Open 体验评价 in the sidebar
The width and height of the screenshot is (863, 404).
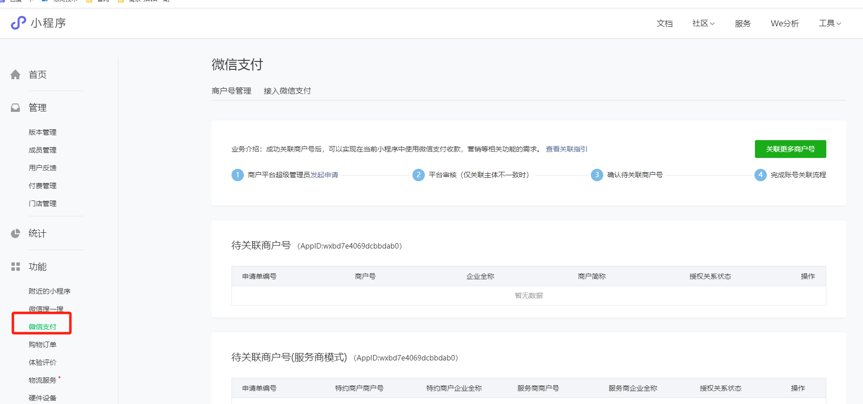43,362
